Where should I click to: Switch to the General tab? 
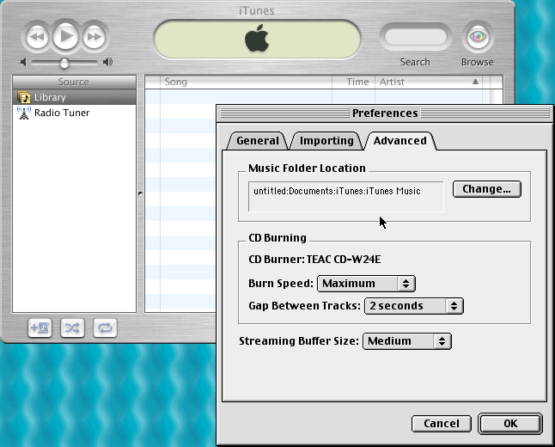coord(258,141)
